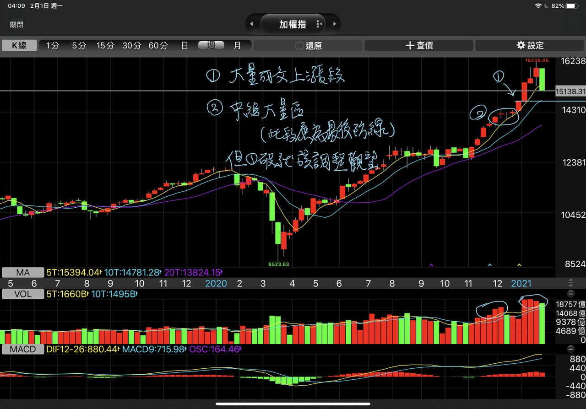The image size is (586, 409).
Task: Tap the home indicator bar at the bottom
Action: coord(293,404)
